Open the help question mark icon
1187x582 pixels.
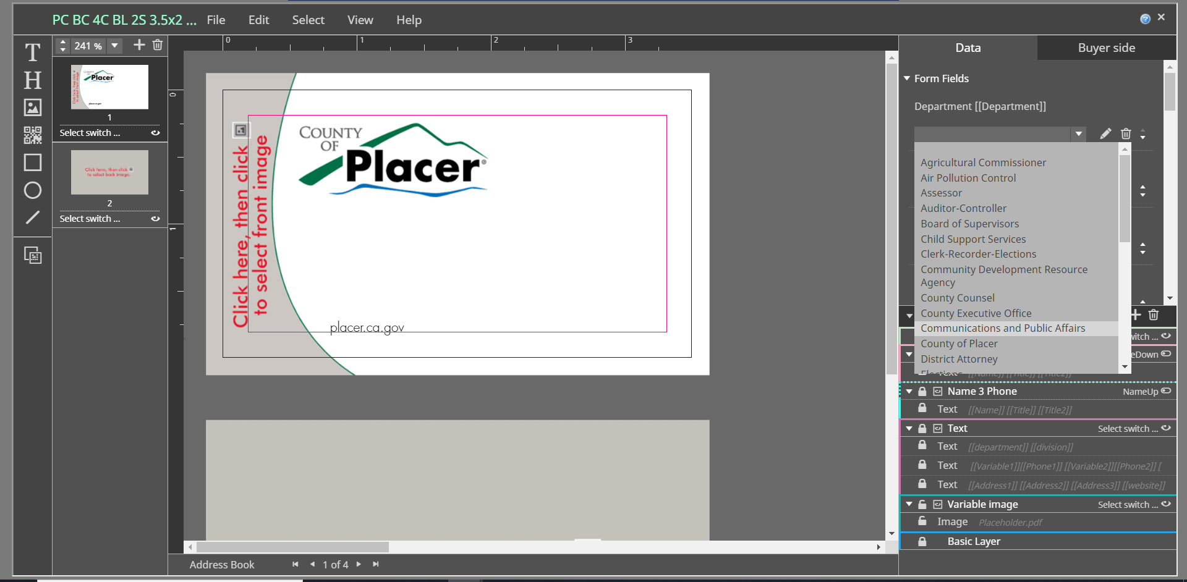(x=1145, y=19)
